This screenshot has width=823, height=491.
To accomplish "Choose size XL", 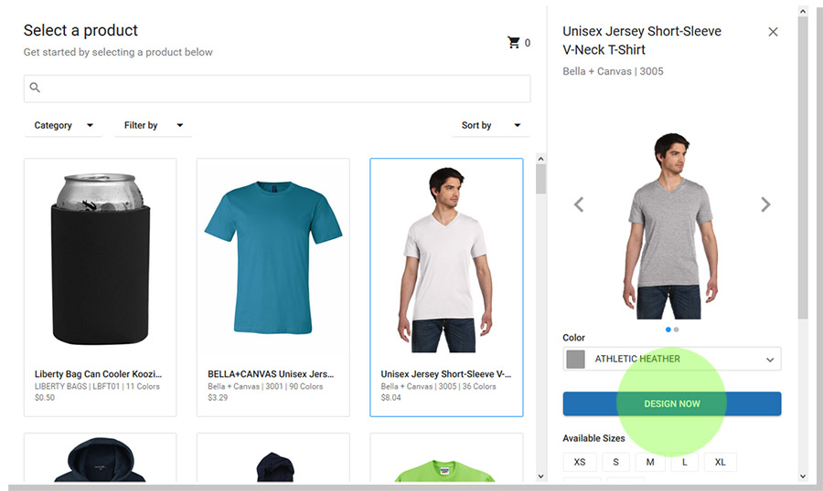I will click(720, 462).
